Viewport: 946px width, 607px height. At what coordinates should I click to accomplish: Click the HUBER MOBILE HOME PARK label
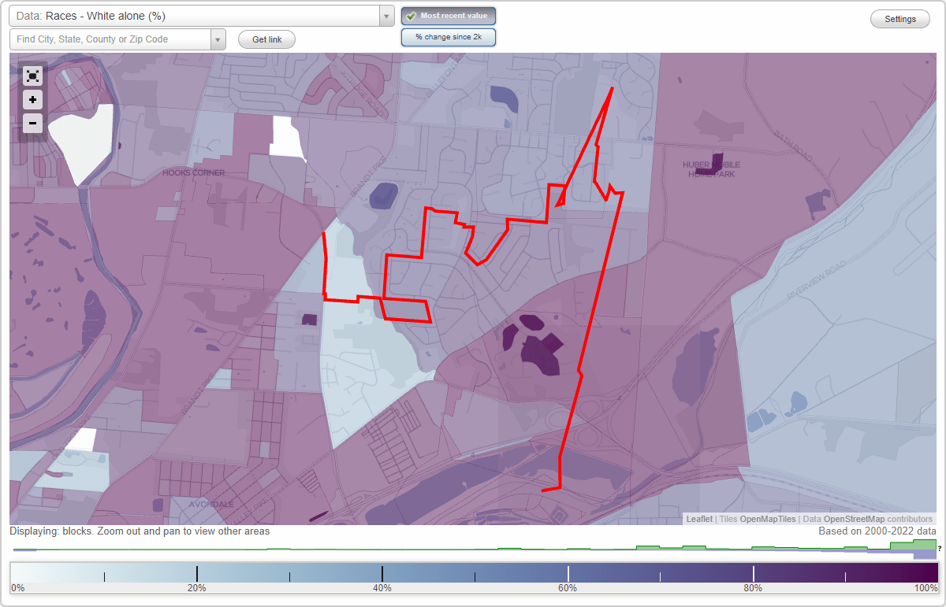click(x=710, y=169)
